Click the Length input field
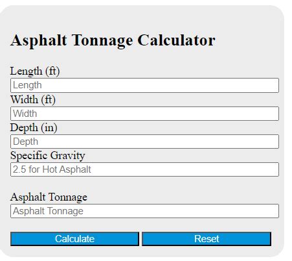Viewport: 292px width, 261px height. click(x=144, y=85)
